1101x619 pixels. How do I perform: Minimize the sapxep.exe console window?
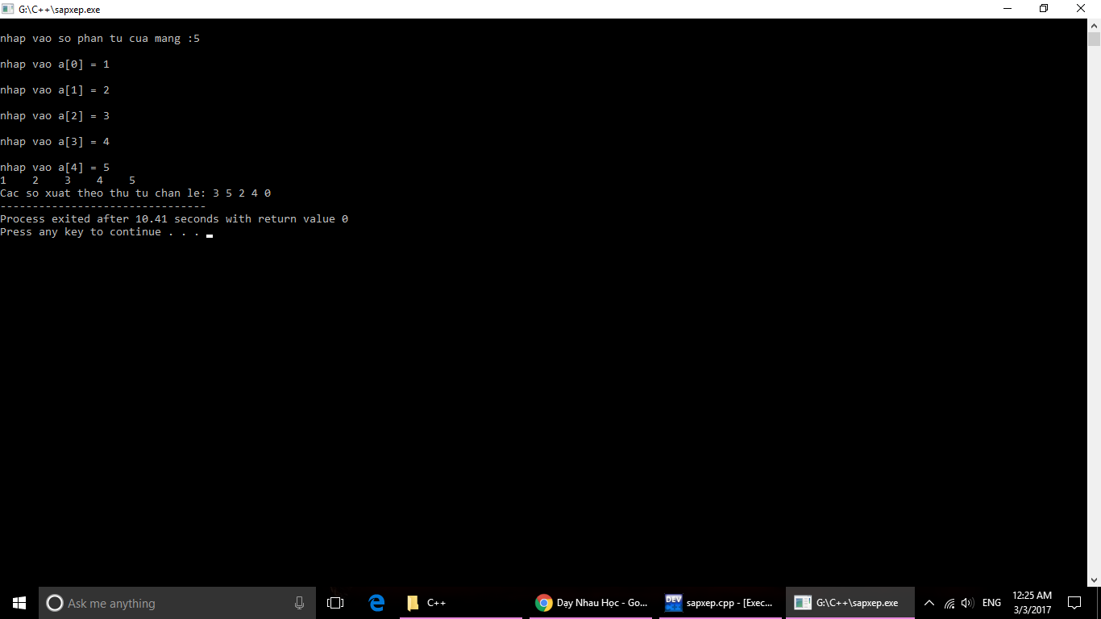pyautogui.click(x=1007, y=9)
